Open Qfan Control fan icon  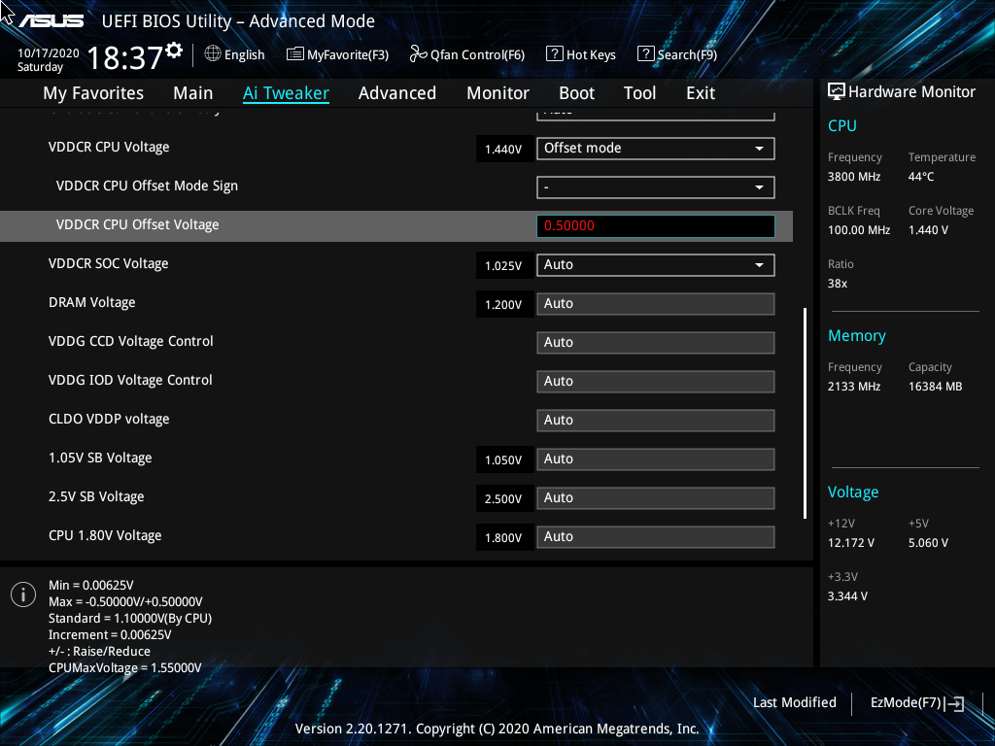(418, 54)
